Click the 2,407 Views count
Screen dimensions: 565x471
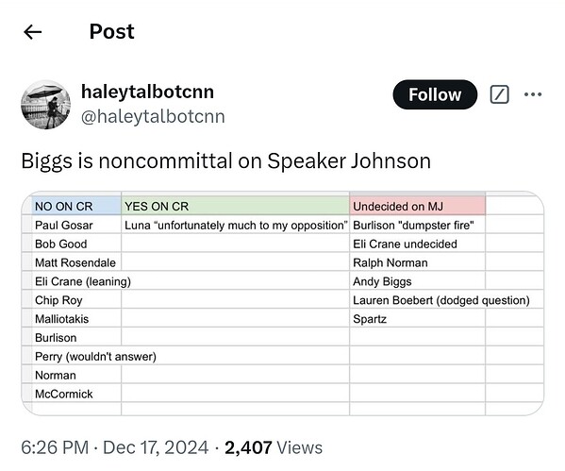pyautogui.click(x=274, y=447)
